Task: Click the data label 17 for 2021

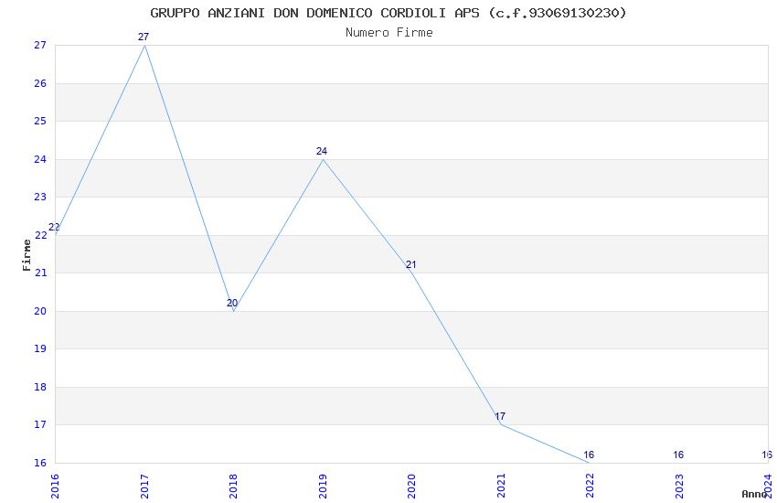Action: (500, 416)
